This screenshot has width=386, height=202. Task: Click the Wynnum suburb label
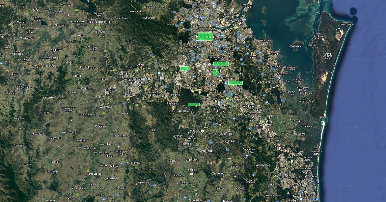tap(247, 28)
